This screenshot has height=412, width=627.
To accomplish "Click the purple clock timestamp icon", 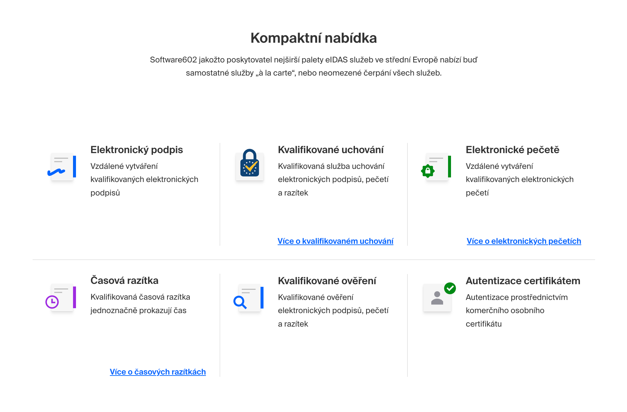I will [x=61, y=298].
